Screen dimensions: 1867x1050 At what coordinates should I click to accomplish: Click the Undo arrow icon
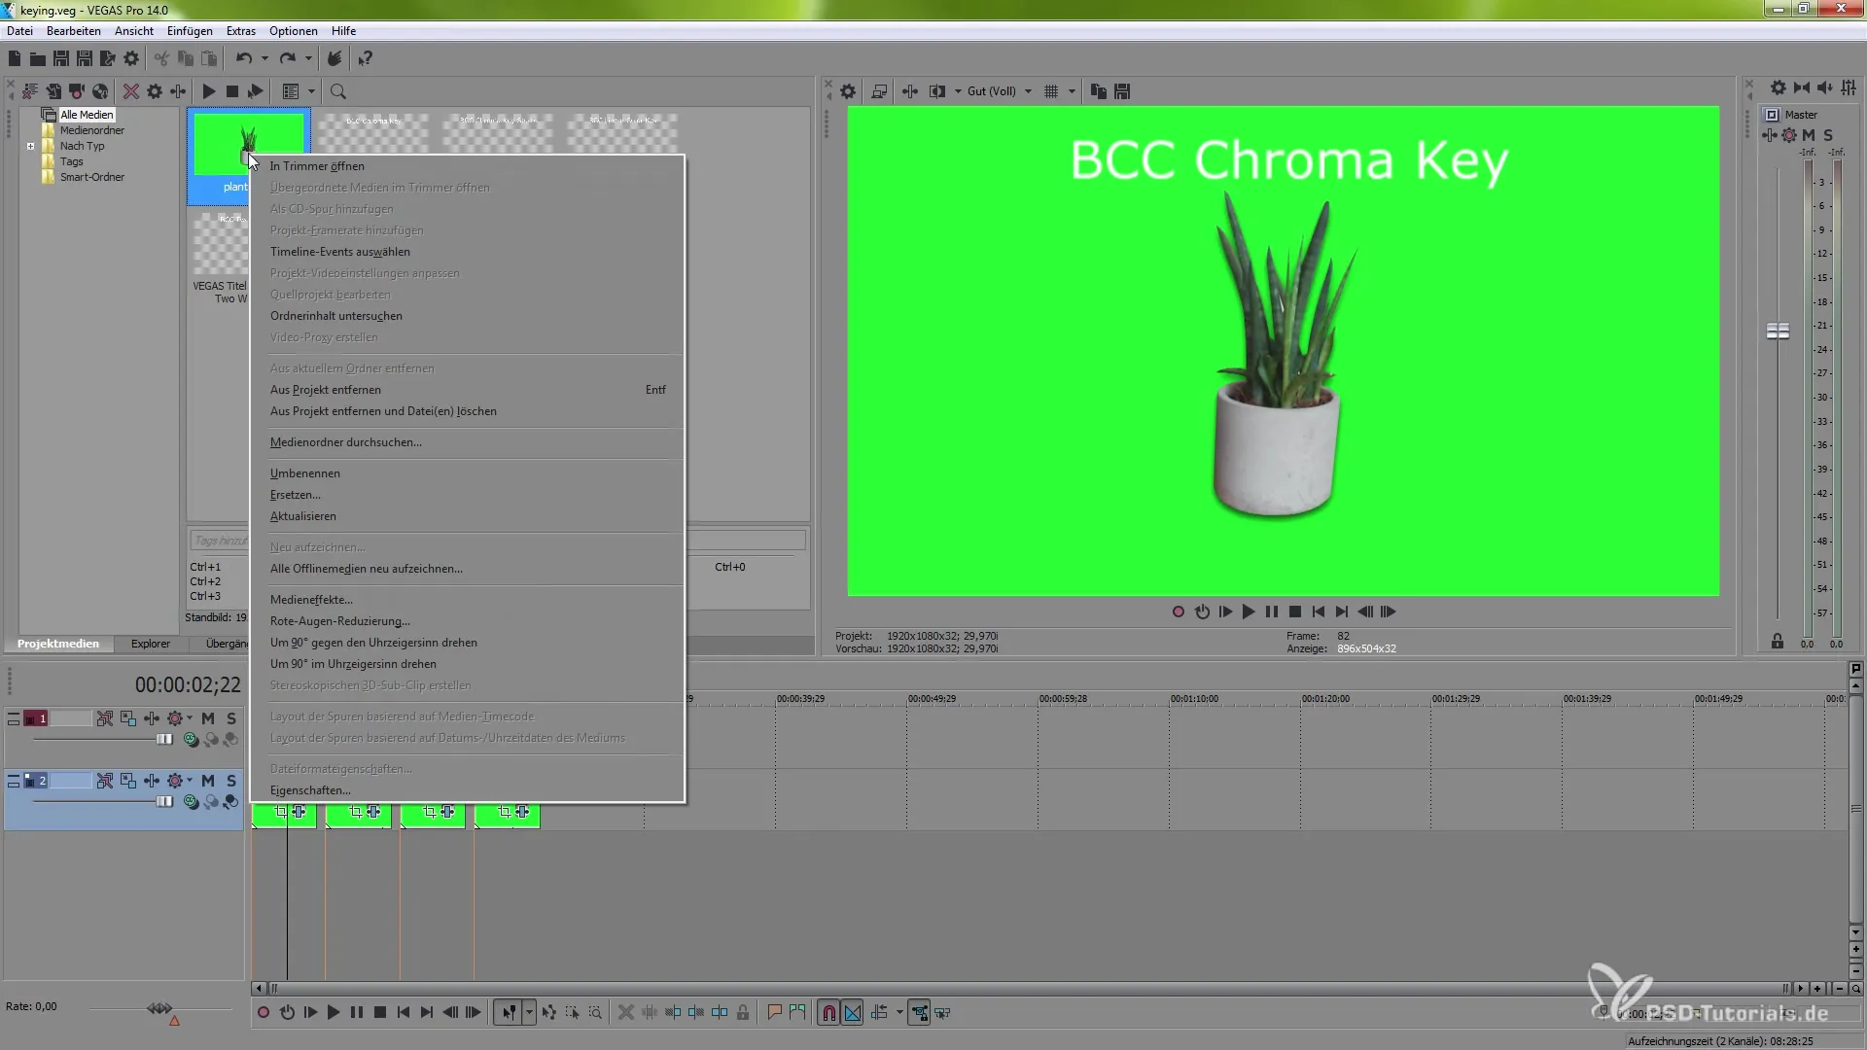tap(244, 59)
